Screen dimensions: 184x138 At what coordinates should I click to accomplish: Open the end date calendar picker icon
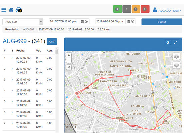pyautogui.click(x=129, y=21)
